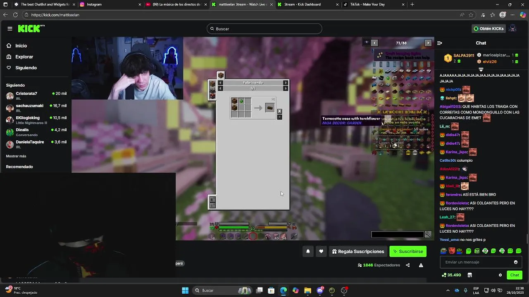The image size is (529, 297).
Task: Open Diealis channel from followed list
Action: (x=36, y=132)
